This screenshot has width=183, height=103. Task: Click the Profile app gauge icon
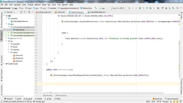point(147,8)
